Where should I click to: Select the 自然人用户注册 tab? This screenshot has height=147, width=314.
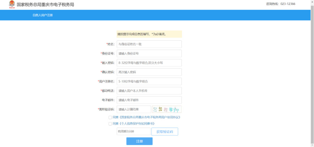43,15
